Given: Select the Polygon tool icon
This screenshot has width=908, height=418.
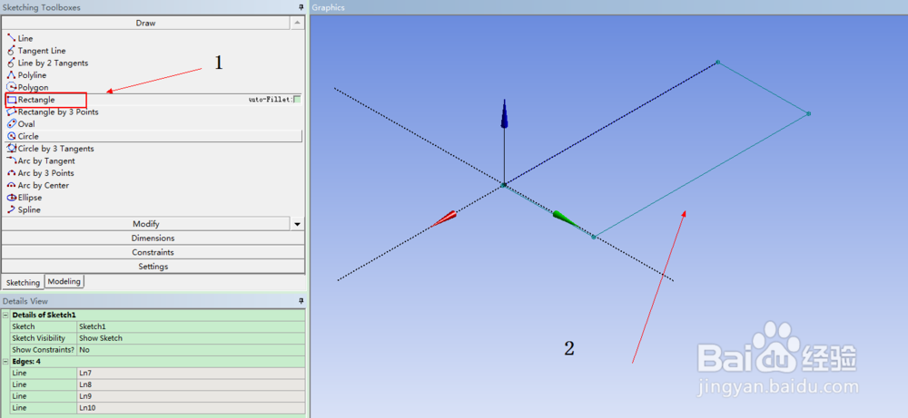Looking at the screenshot, I should pyautogui.click(x=11, y=87).
